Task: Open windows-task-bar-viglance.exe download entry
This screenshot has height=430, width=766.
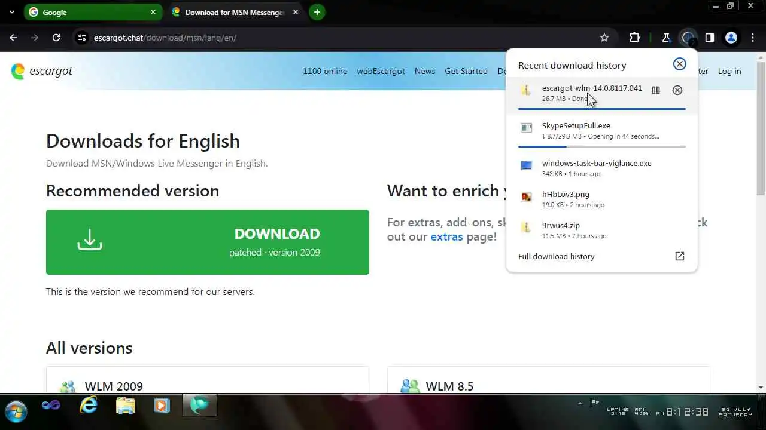Action: (601, 168)
